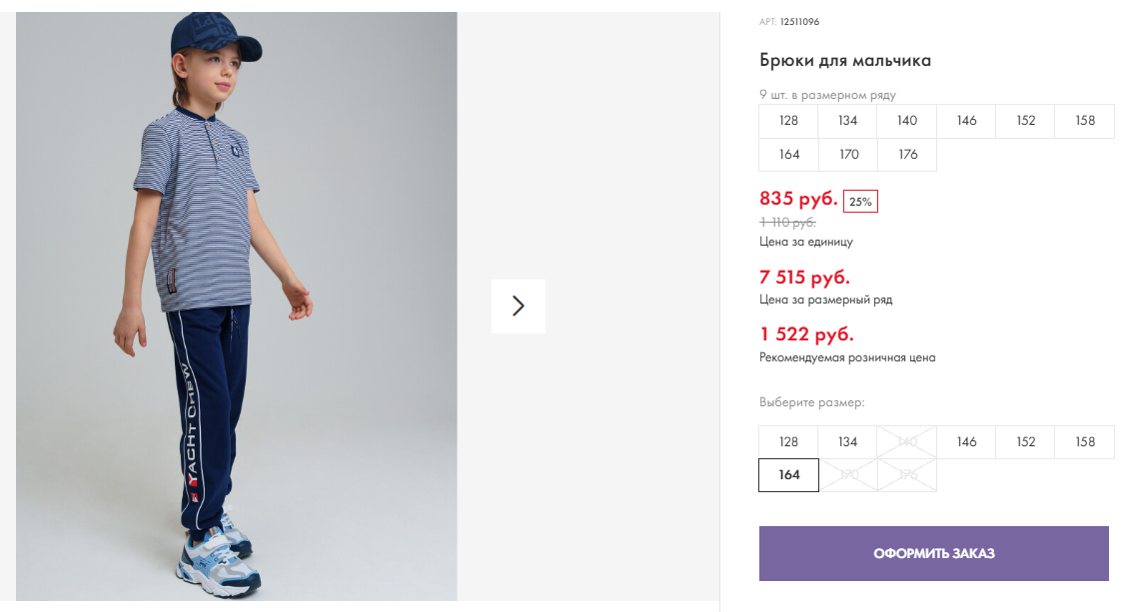
Task: Click the 25% discount badge
Action: (x=860, y=202)
